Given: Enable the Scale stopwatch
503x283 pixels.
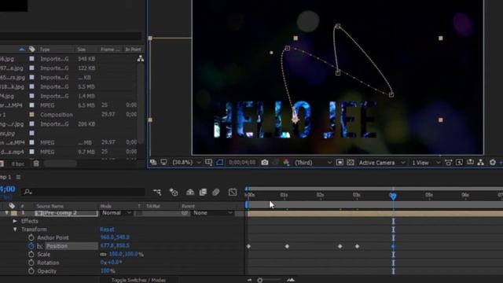Looking at the screenshot, I should [31, 254].
